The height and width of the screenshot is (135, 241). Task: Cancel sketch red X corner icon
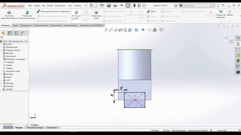click(x=231, y=42)
